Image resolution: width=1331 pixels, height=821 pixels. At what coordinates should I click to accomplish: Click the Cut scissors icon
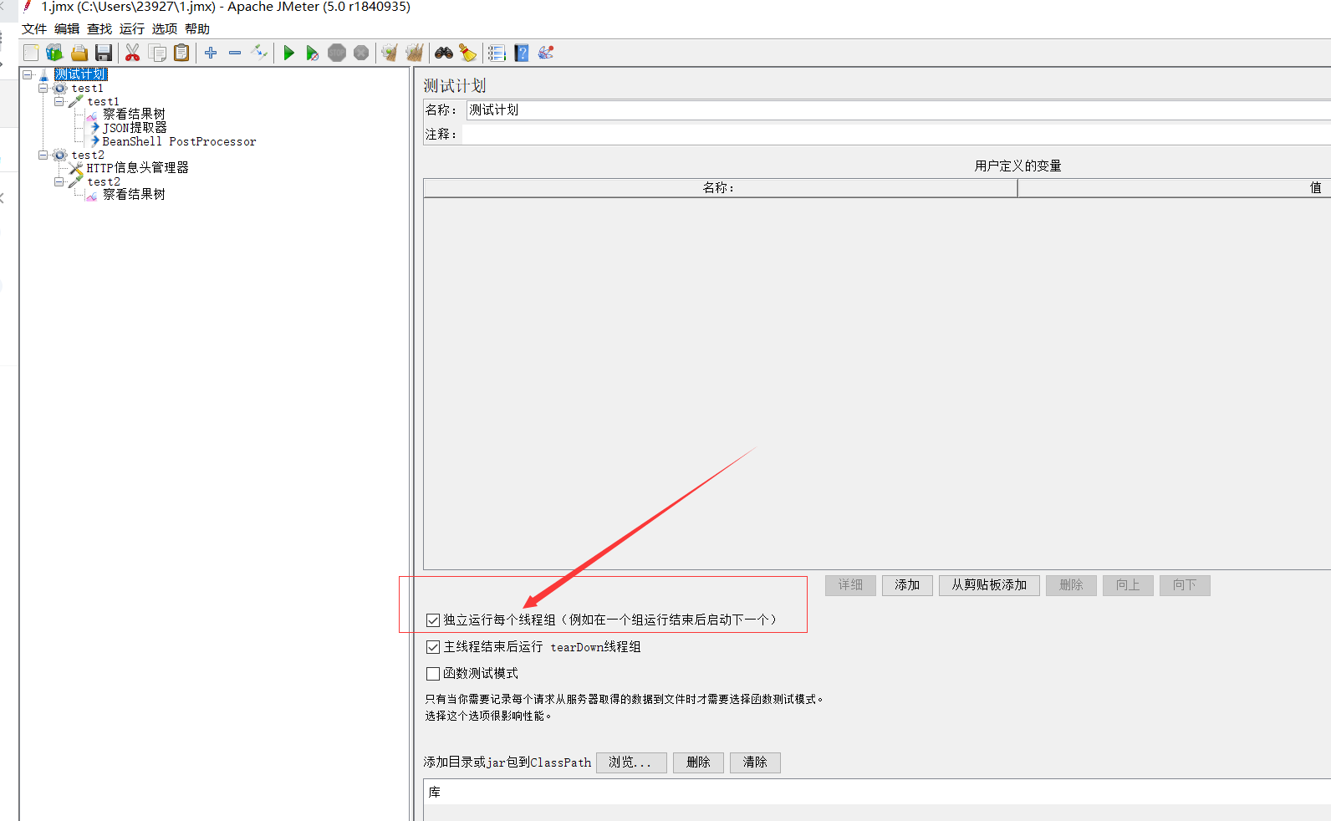[132, 53]
